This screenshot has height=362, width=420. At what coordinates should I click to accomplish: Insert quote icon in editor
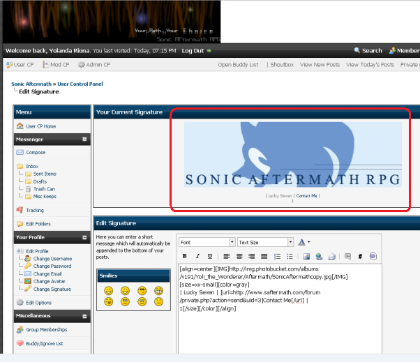click(347, 256)
